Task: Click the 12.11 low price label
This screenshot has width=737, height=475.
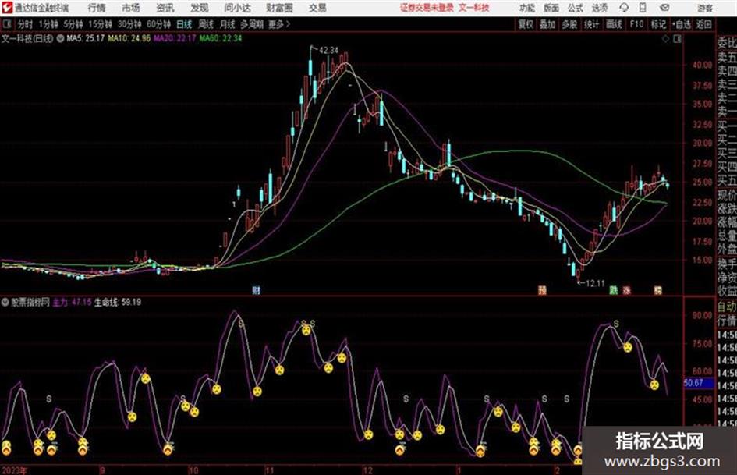Action: point(595,284)
